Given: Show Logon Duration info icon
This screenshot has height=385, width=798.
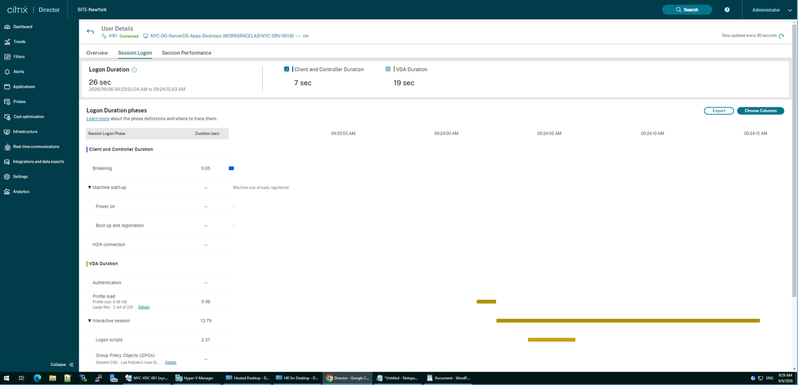Looking at the screenshot, I should point(134,70).
